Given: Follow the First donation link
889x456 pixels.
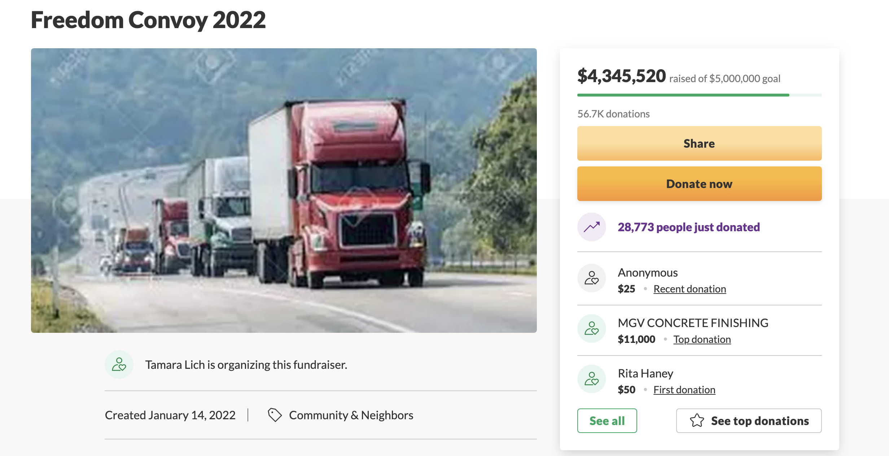Looking at the screenshot, I should click(x=684, y=390).
